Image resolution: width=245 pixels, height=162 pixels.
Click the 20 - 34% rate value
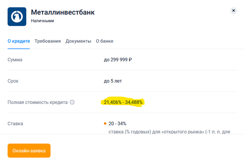(117, 124)
